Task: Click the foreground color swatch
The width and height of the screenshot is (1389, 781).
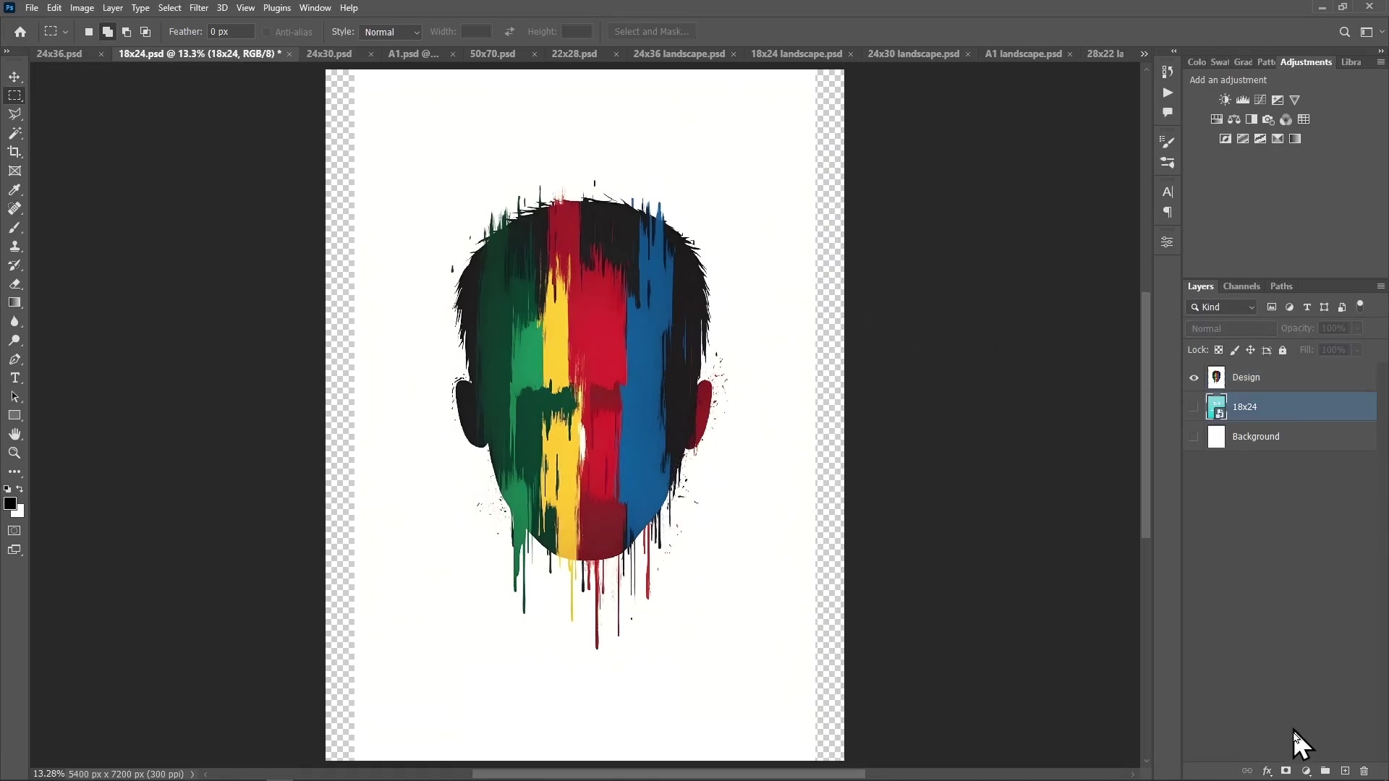Action: (x=10, y=505)
